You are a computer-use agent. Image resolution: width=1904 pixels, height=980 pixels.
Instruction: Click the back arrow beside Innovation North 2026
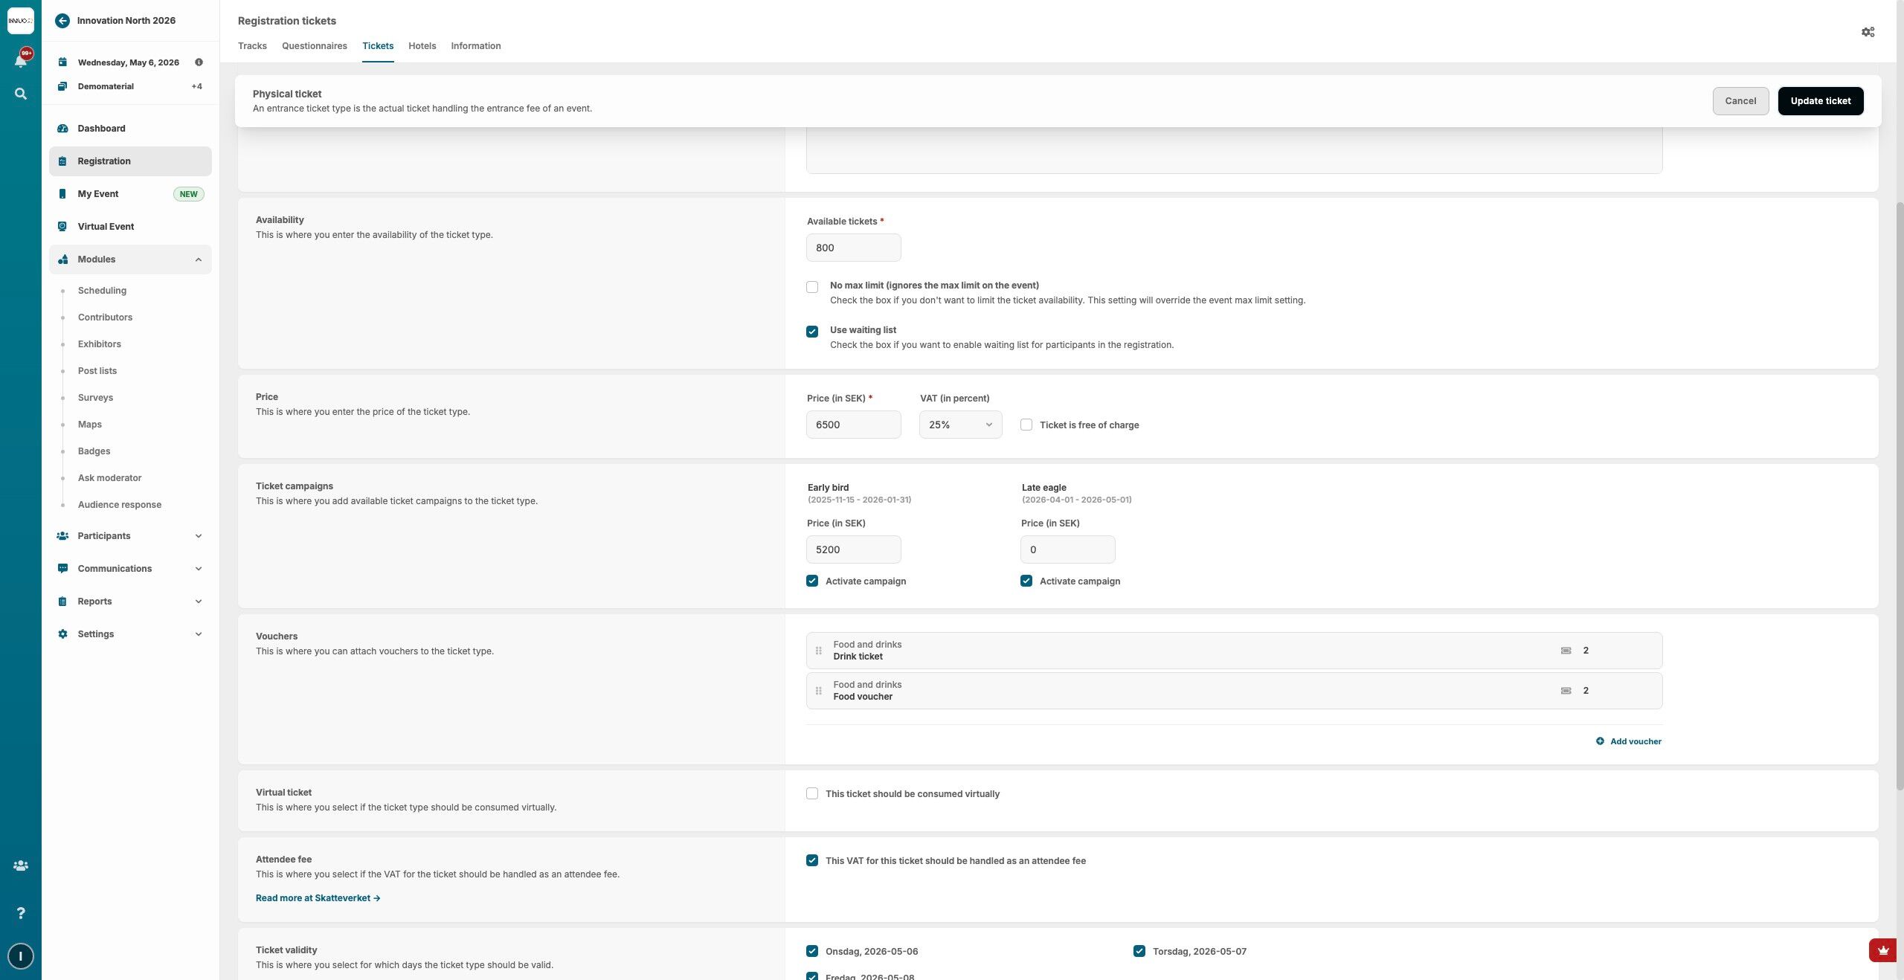tap(62, 21)
